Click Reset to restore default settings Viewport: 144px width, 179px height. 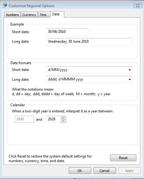(123, 158)
